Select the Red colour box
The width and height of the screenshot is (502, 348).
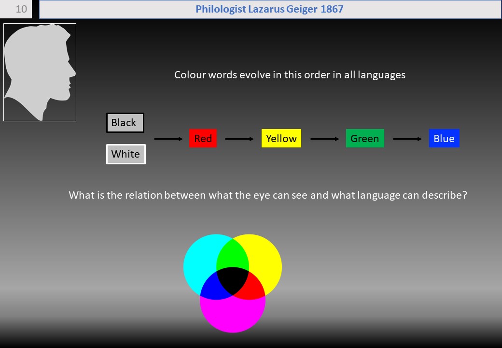[x=203, y=138]
